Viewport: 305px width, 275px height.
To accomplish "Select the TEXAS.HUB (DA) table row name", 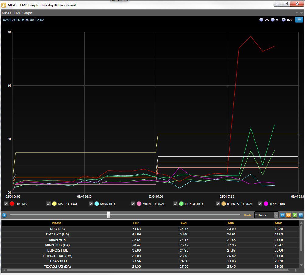I will point(58,266).
